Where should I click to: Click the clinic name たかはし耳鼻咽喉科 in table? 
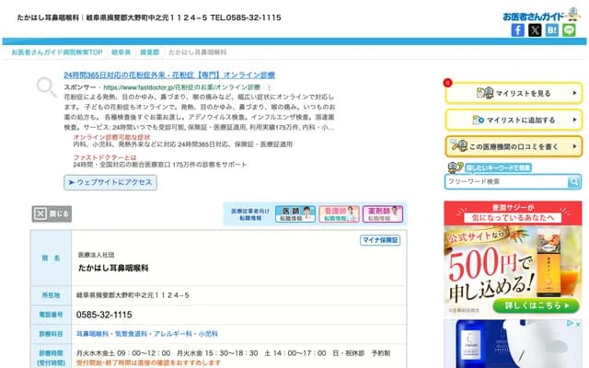point(113,268)
